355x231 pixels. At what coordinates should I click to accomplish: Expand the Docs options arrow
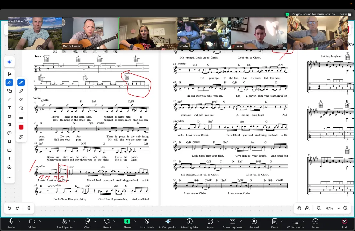pyautogui.click(x=282, y=221)
